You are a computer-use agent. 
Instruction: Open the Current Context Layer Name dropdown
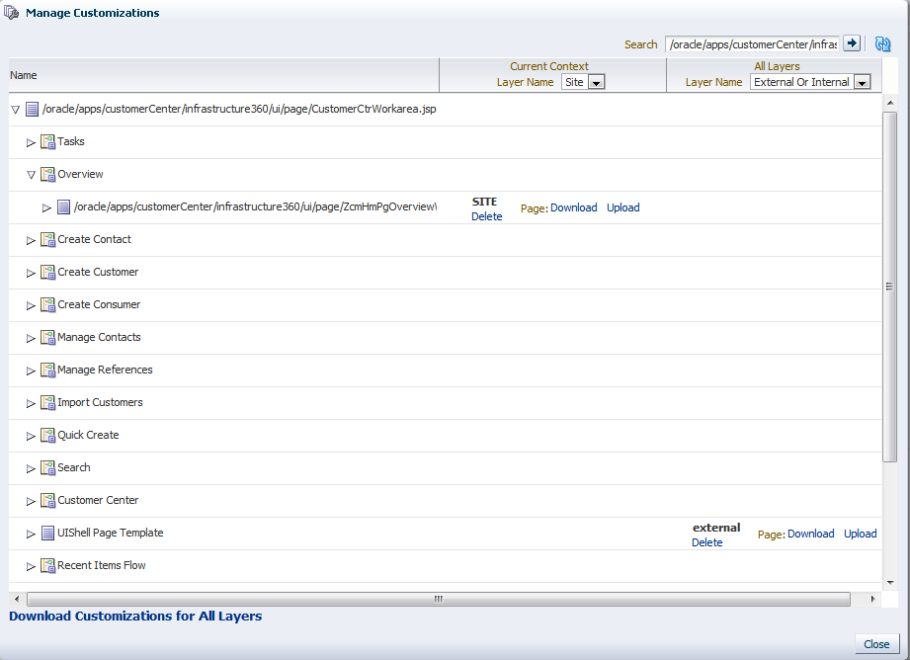click(x=583, y=82)
